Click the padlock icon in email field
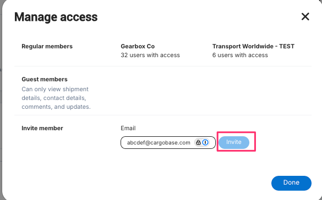Viewport: 322px width, 200px height. [198, 142]
